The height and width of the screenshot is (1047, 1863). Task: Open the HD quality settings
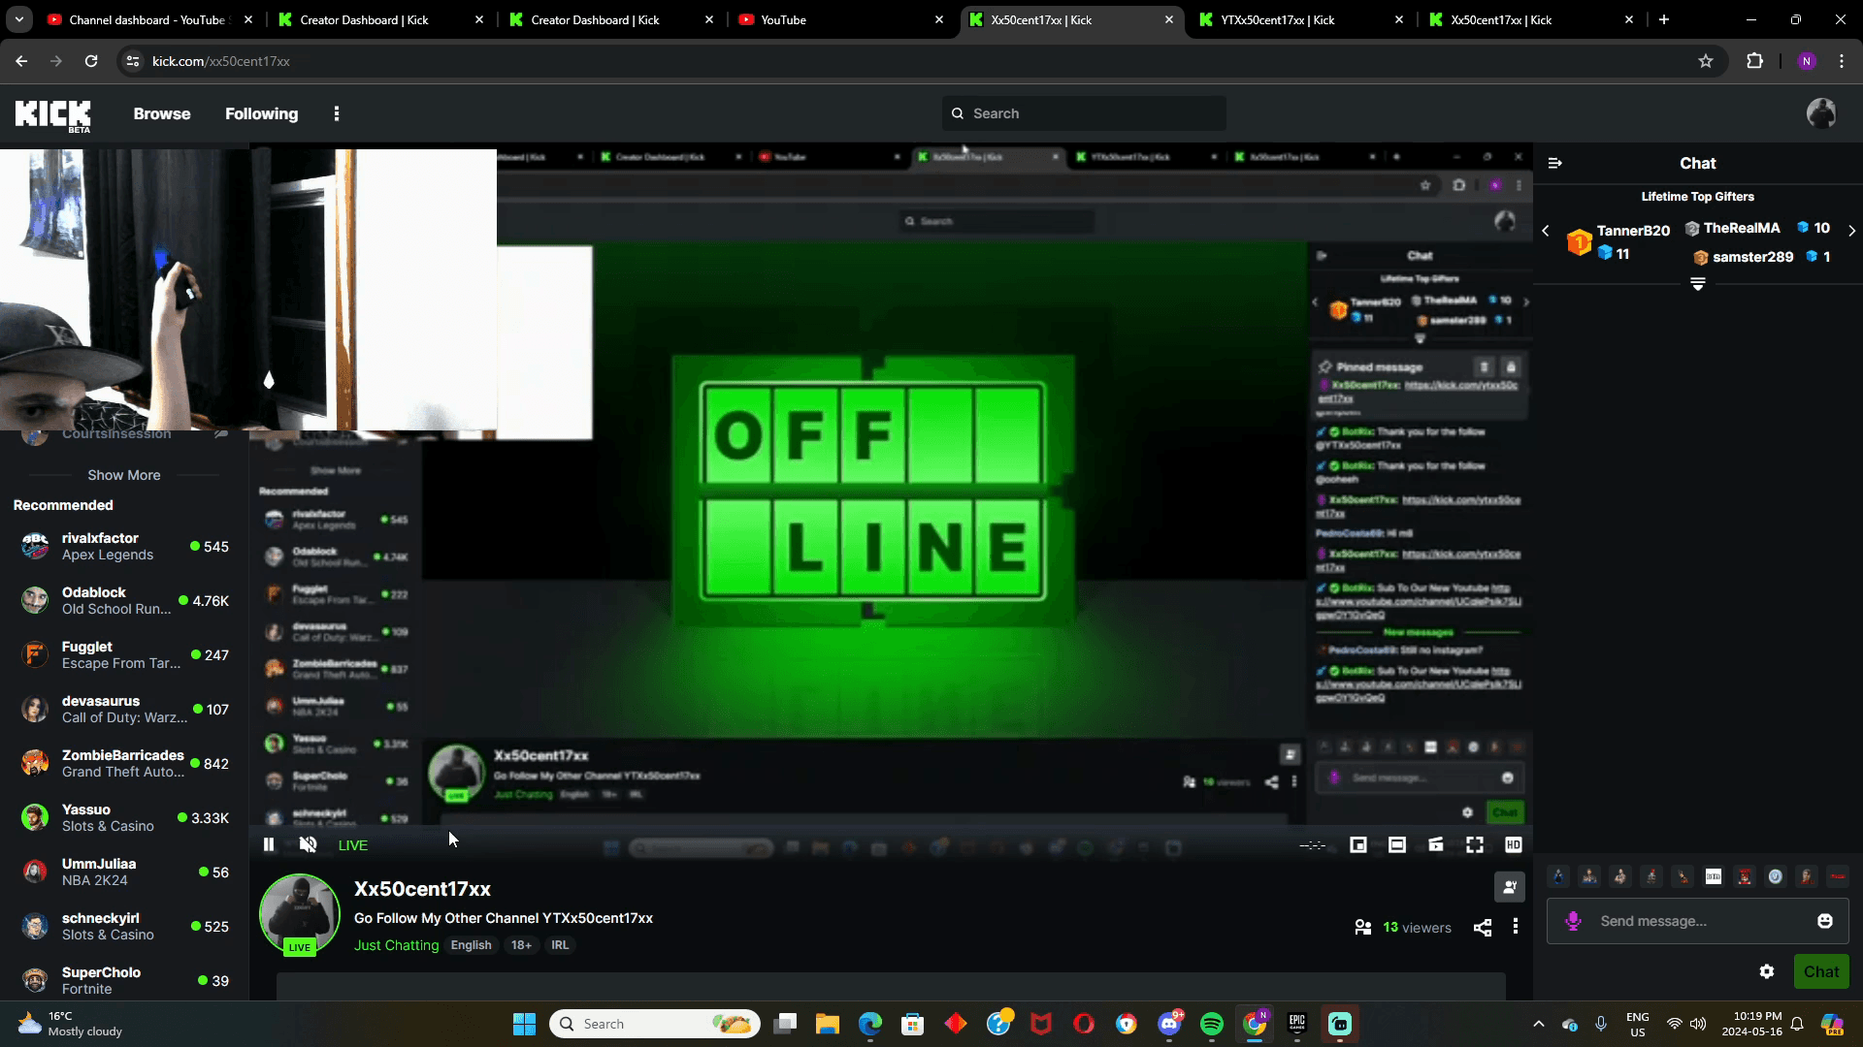tap(1513, 845)
